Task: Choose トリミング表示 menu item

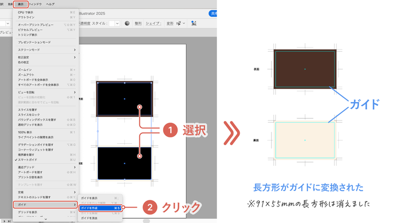Action: coord(46,35)
